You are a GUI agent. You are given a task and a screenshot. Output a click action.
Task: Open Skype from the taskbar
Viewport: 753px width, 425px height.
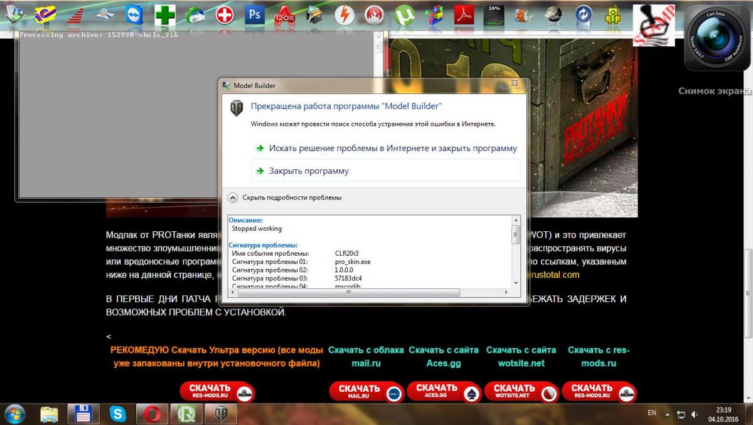118,414
